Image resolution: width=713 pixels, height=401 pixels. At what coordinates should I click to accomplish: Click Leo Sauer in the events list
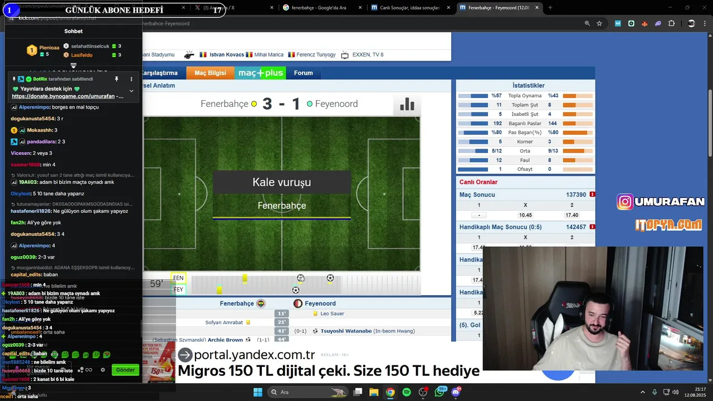click(332, 314)
